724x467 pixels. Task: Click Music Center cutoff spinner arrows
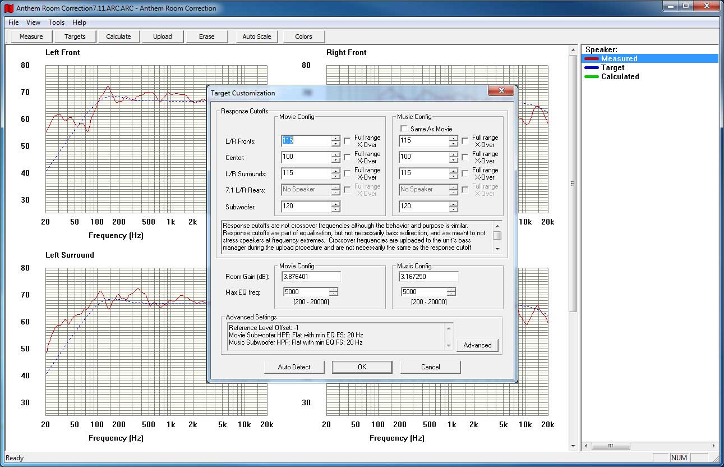tap(453, 157)
